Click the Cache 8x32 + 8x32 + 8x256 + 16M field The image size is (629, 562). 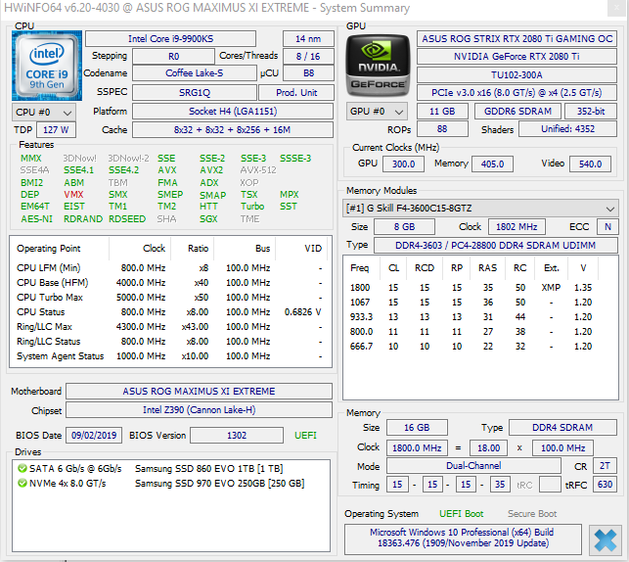233,129
